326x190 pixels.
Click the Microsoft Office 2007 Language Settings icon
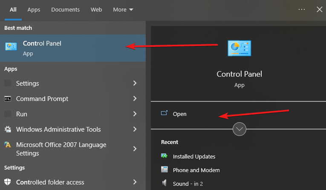(x=8, y=145)
